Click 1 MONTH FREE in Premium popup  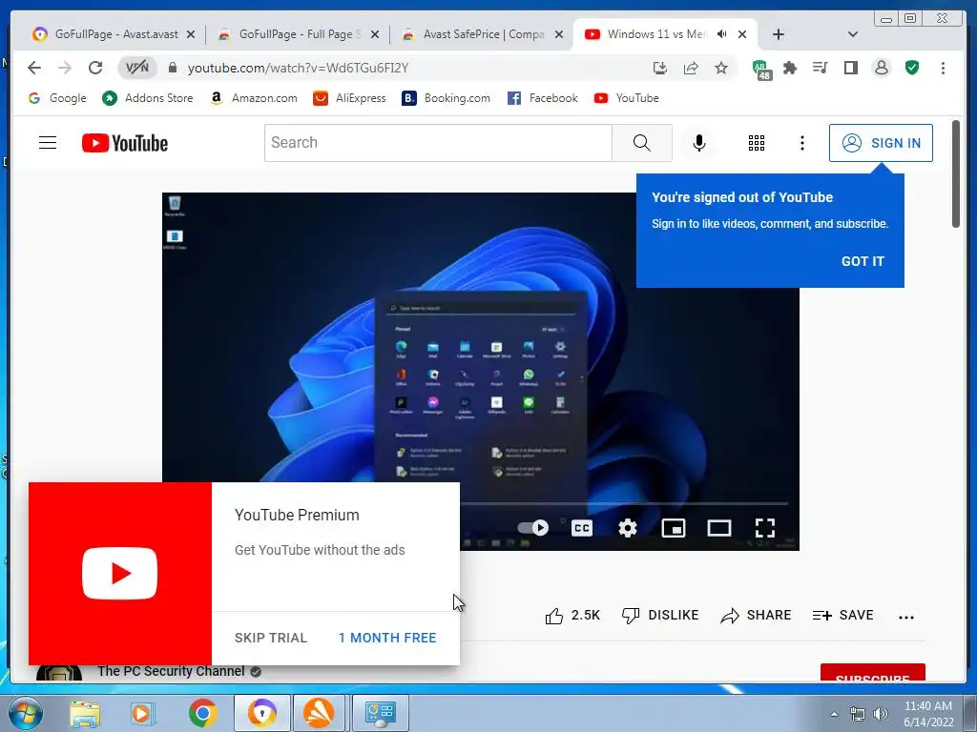[x=387, y=638]
